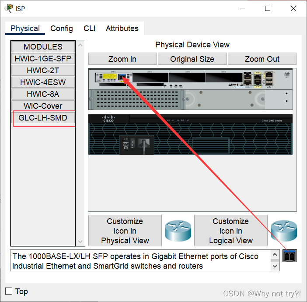Click Customize Icon in Logical View
Image resolution: width=307 pixels, height=302 pixels.
[230, 231]
